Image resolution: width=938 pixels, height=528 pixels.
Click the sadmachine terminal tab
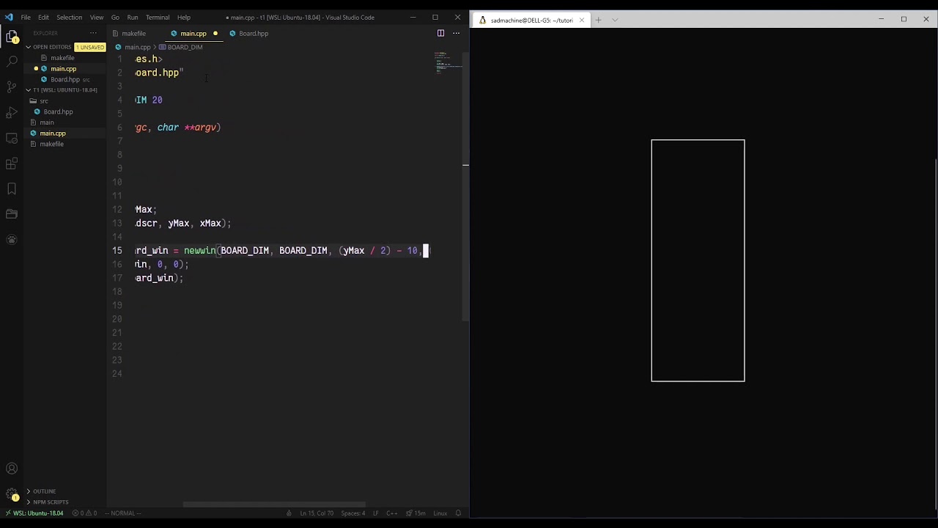point(531,21)
